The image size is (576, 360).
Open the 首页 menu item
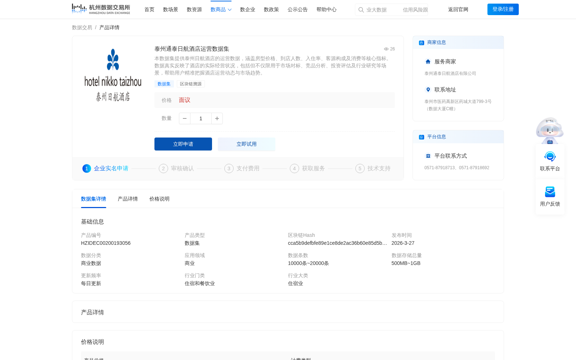click(x=149, y=10)
